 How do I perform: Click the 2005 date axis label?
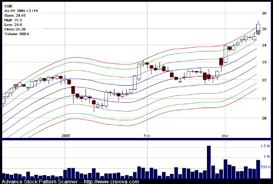coord(66,136)
